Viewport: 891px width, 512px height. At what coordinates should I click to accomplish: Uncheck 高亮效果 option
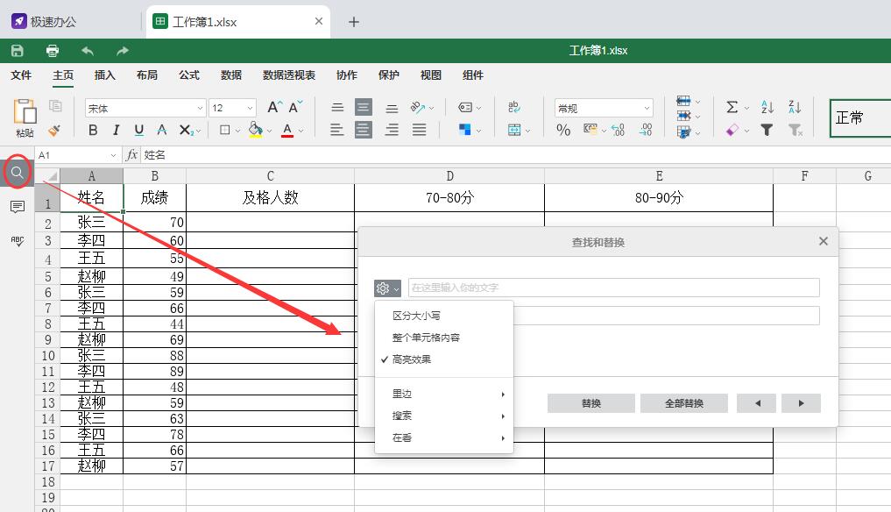(412, 359)
